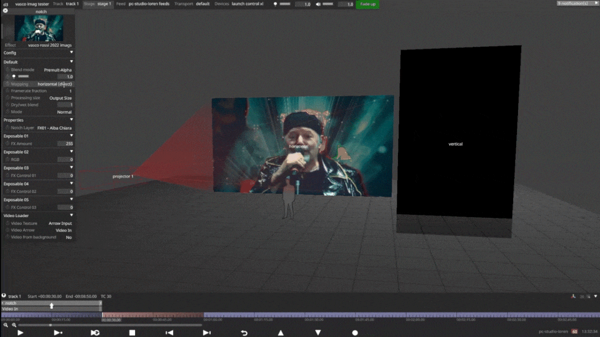Click keyframe icon beside FX Amount
The height and width of the screenshot is (337, 600).
pos(7,143)
